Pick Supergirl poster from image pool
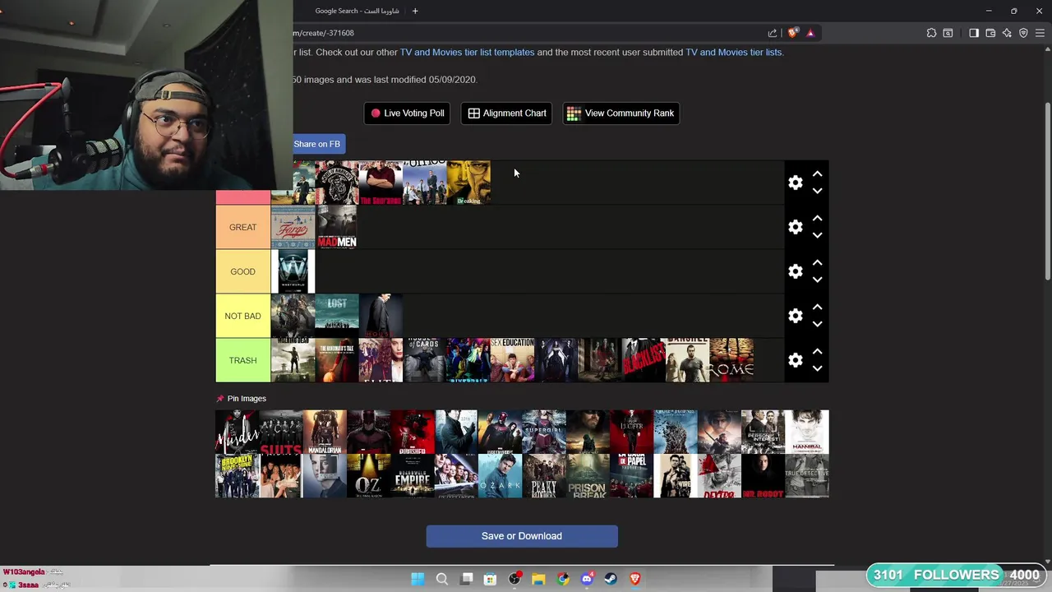Screen dimensions: 1052x592 pyautogui.click(x=544, y=432)
